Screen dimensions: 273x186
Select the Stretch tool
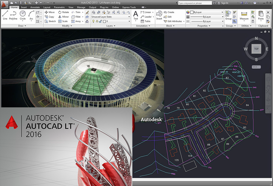(50, 21)
